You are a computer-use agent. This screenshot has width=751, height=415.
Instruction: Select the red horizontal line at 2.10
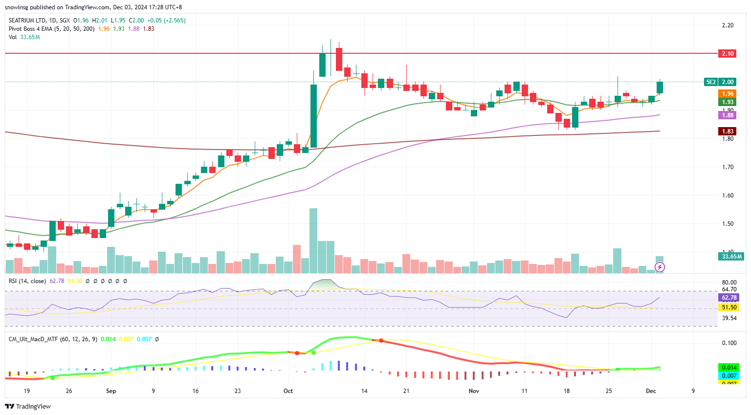361,53
